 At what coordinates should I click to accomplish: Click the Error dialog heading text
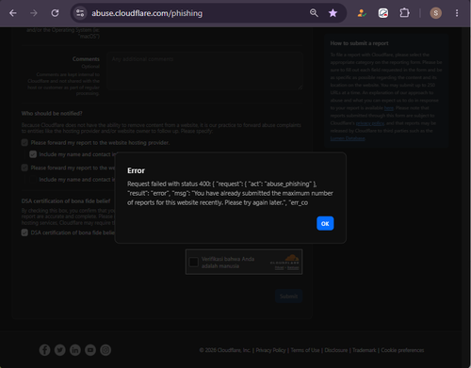[x=136, y=170]
